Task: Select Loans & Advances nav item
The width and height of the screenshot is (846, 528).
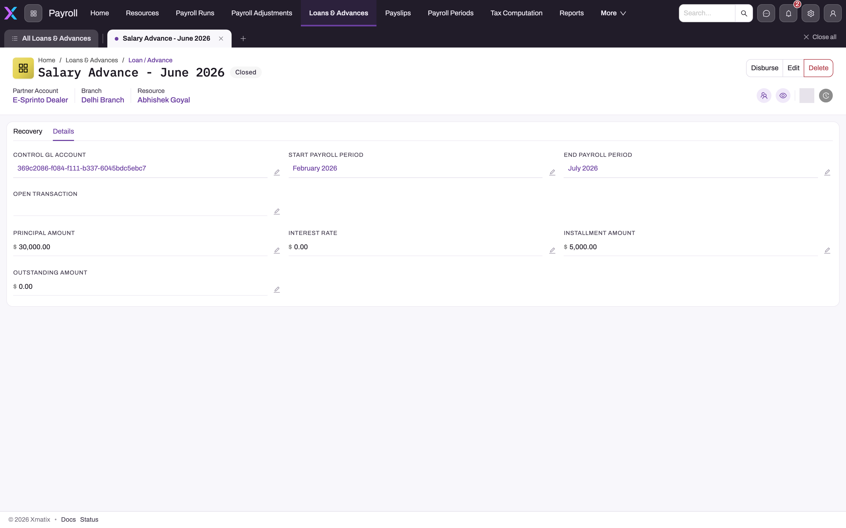Action: click(x=338, y=13)
